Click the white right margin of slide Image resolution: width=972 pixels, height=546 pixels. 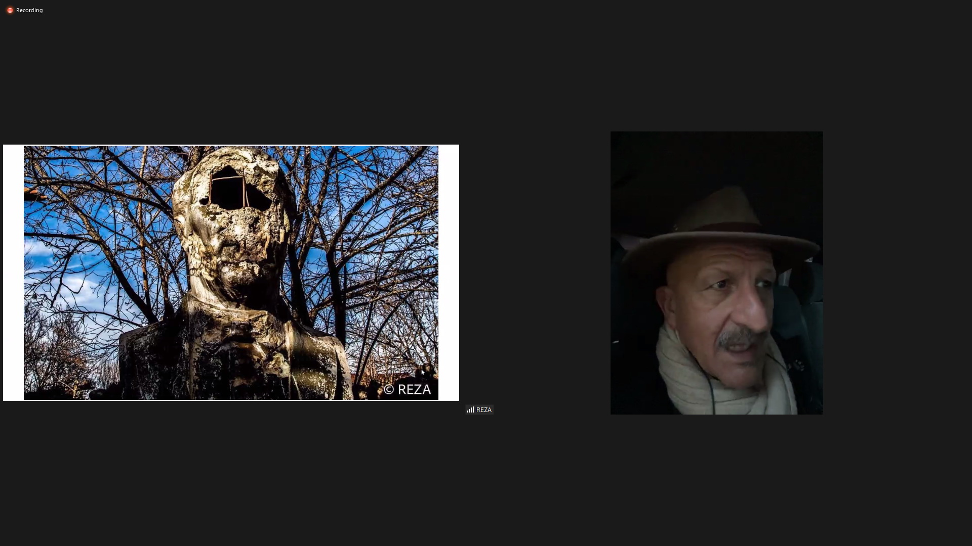[x=449, y=273]
